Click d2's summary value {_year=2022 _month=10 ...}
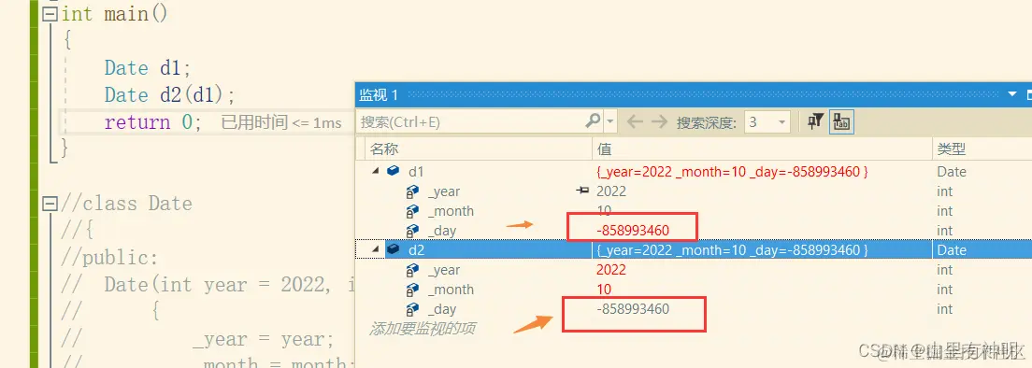1032x368 pixels. [x=733, y=249]
